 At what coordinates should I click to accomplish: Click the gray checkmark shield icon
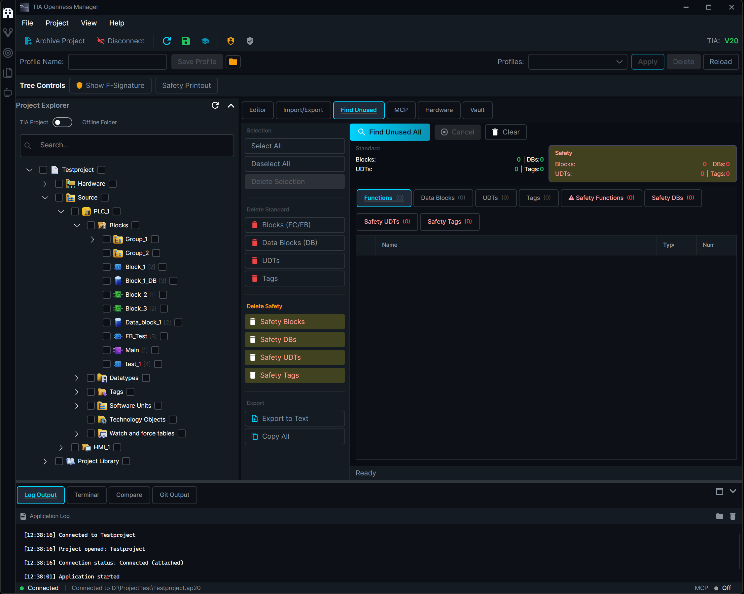click(x=250, y=41)
